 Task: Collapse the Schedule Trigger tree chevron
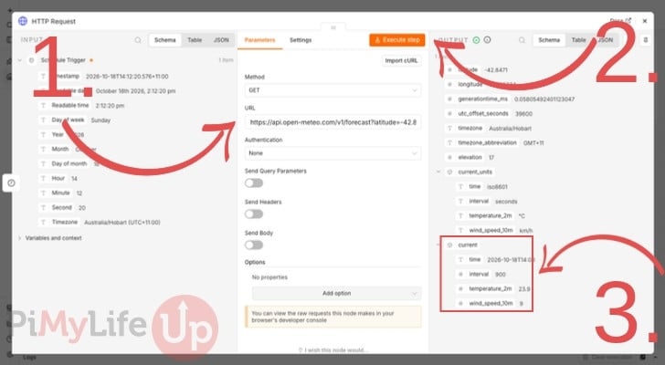19,60
